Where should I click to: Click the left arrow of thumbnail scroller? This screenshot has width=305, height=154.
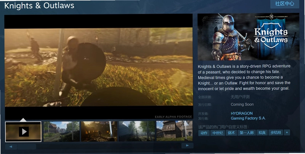tap(11, 147)
